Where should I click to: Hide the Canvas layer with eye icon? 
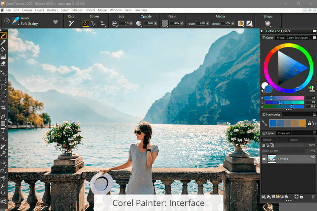[264, 159]
